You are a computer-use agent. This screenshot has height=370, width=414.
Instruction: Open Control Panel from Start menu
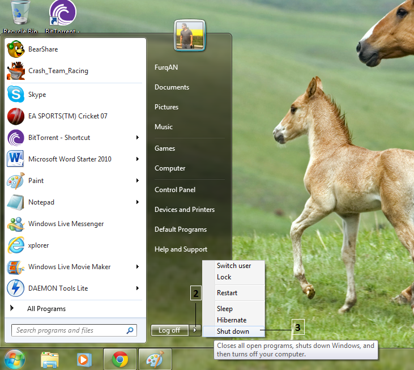[175, 190]
